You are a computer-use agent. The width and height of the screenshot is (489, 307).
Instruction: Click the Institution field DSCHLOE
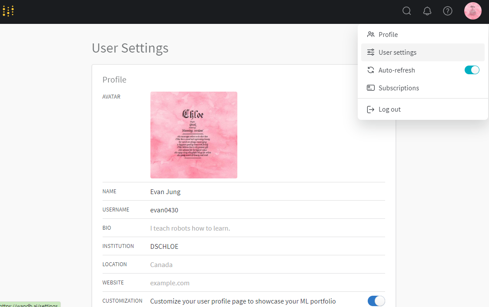pos(268,247)
